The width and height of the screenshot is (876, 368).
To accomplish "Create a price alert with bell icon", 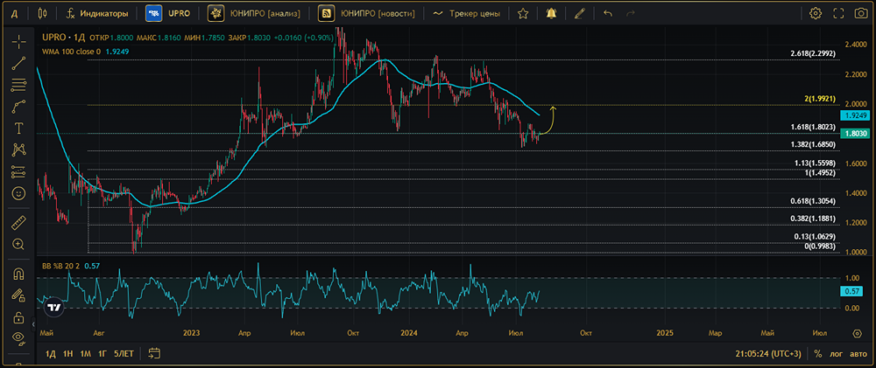I will tap(550, 13).
